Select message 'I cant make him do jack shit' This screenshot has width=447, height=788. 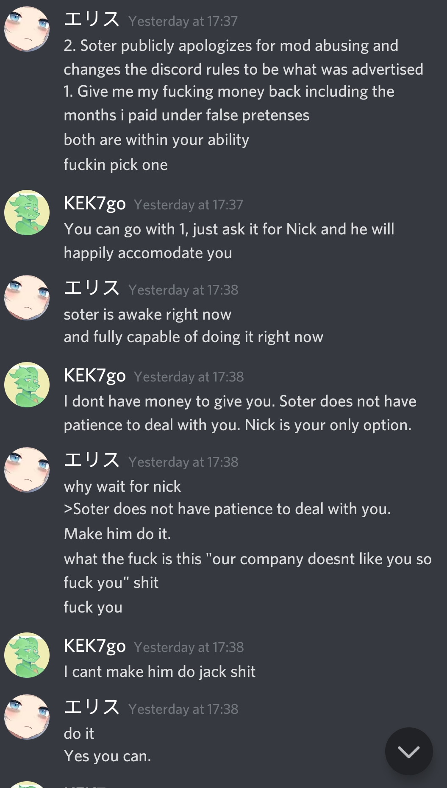coord(160,671)
